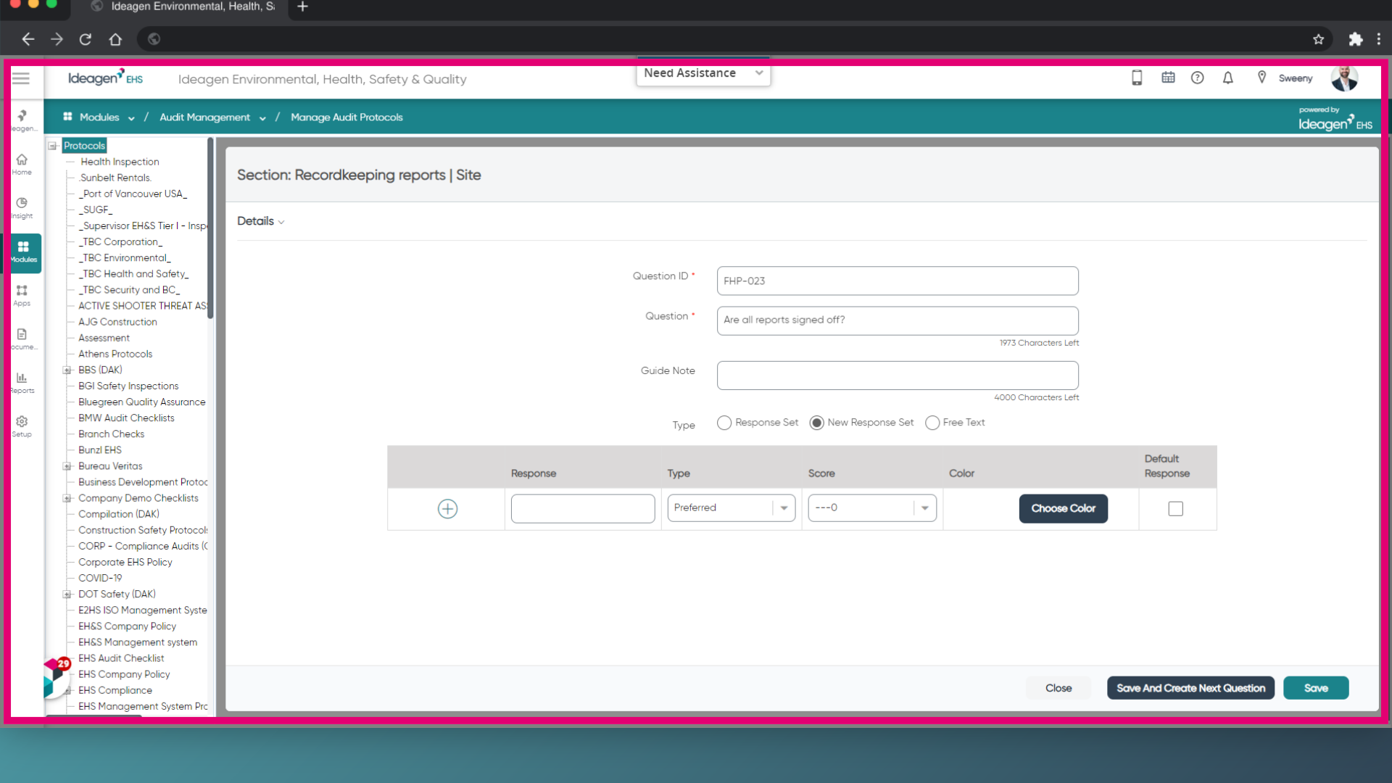1392x783 pixels.
Task: Click the Ideagen EHS header logo
Action: [x=105, y=78]
